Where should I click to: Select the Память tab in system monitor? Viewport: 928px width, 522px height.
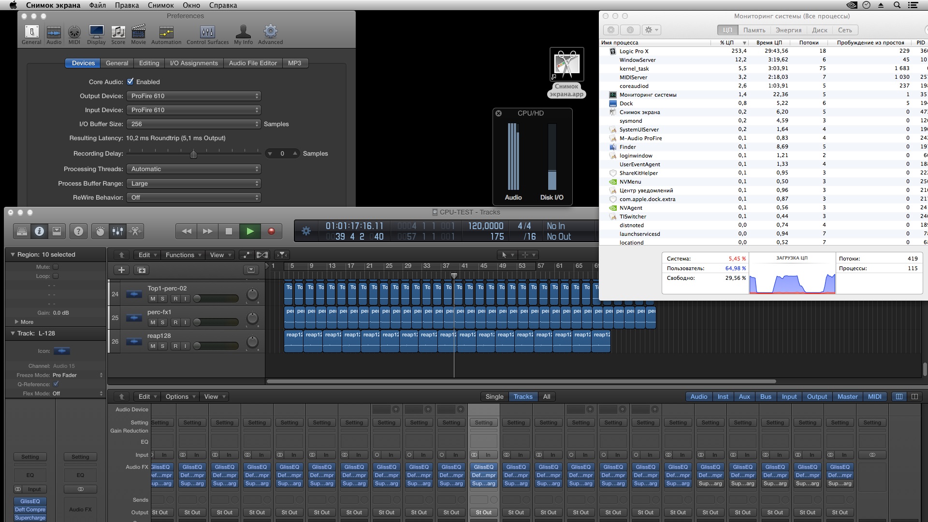tap(754, 30)
